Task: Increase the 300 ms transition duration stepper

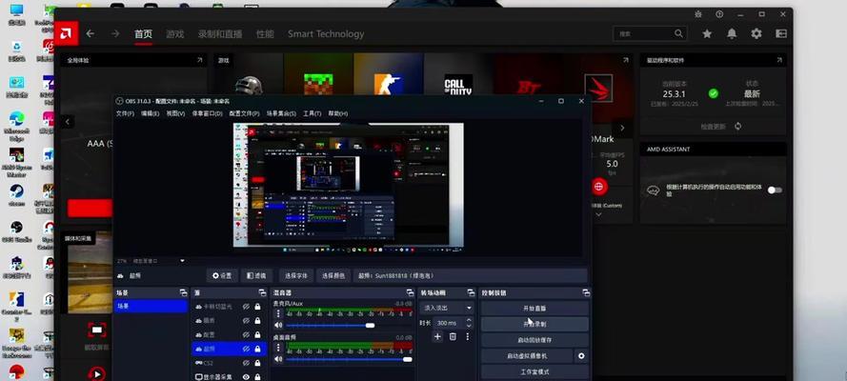Action: point(469,320)
